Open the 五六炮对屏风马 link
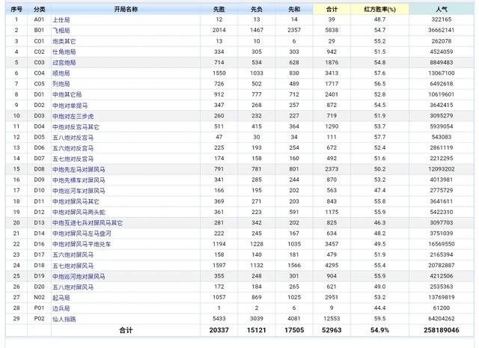This screenshot has height=348, width=479. pos(73,254)
